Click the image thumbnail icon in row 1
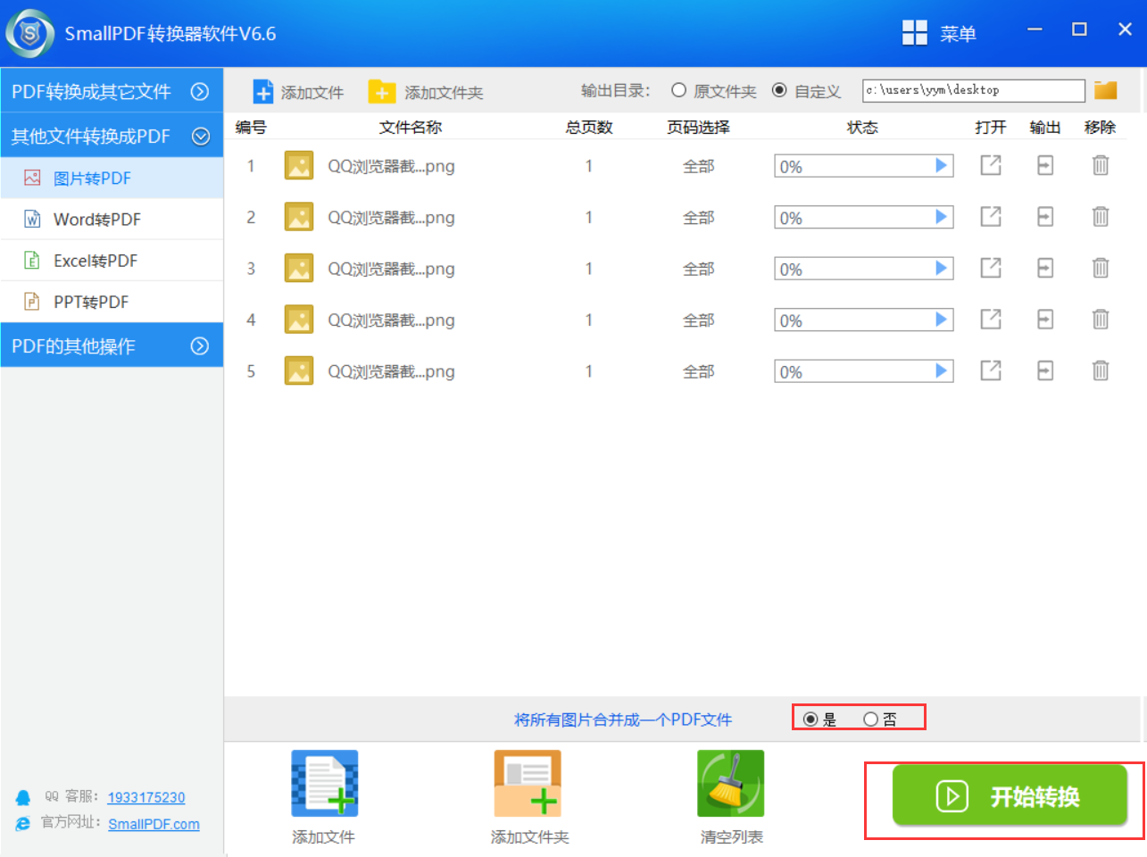This screenshot has width=1147, height=857. click(x=299, y=166)
